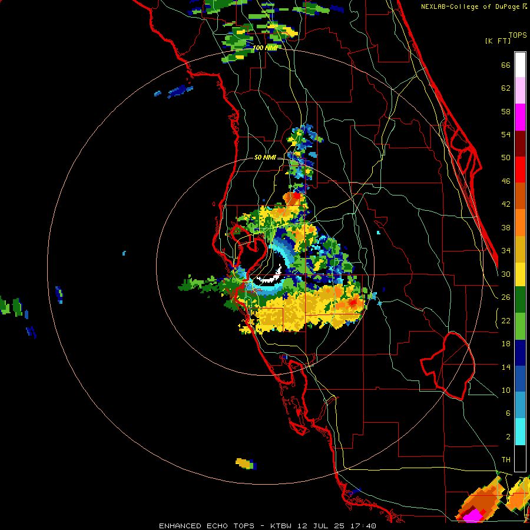Image resolution: width=530 pixels, height=530 pixels.
Task: Click the 62 value on the legend
Action: (x=506, y=88)
